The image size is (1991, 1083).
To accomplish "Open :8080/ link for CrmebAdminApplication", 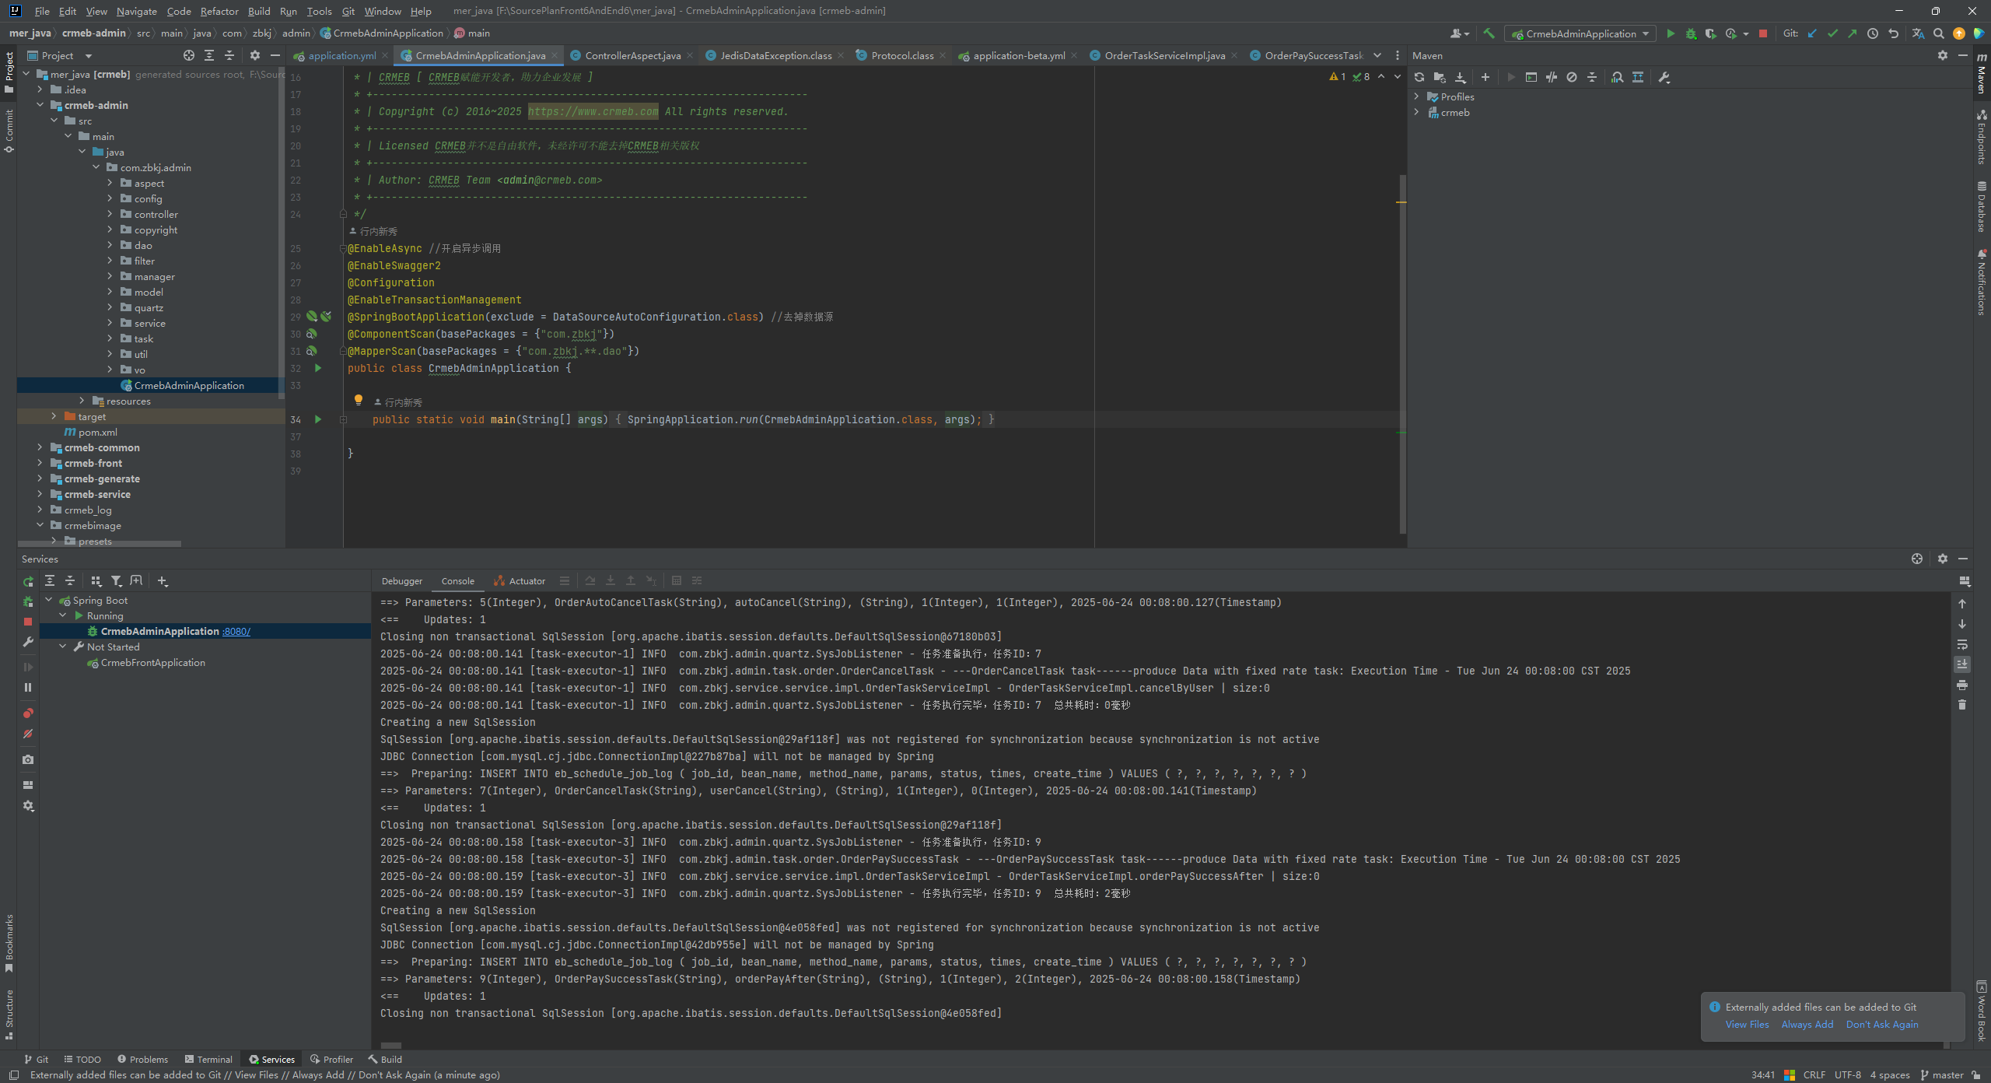I will [x=236, y=631].
